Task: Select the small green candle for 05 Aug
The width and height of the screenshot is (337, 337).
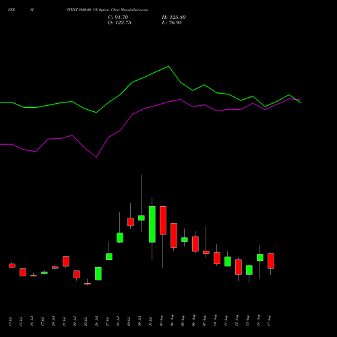Action: [185, 239]
